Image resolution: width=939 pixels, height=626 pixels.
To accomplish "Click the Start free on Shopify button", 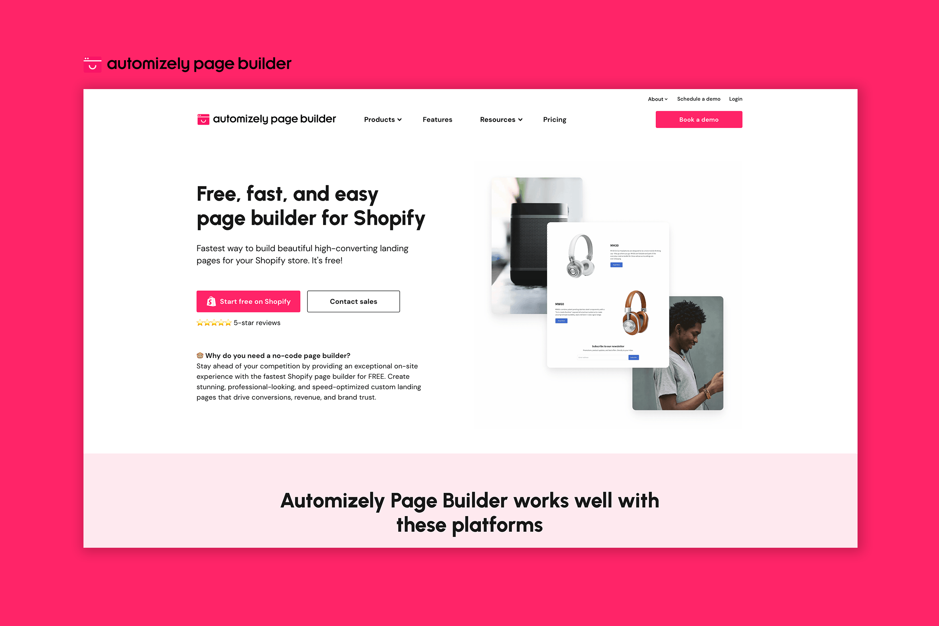I will tap(248, 301).
